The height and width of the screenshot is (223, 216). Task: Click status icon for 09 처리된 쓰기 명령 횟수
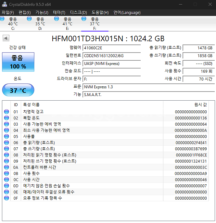coord(6,161)
